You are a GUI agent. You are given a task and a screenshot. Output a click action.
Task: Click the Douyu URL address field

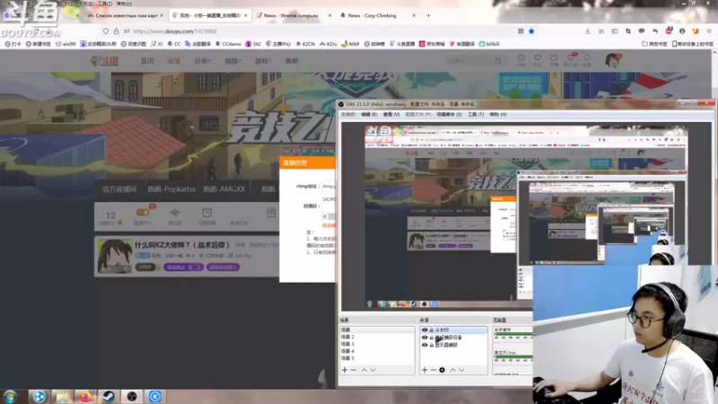coord(320,31)
